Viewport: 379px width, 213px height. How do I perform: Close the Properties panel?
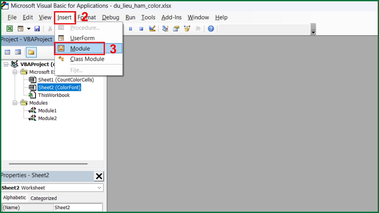point(99,176)
